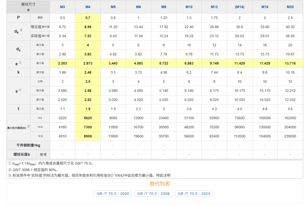Viewport: 308px width, 205px height.
Task: Click the M3 thread size column header
Action: (62, 7)
